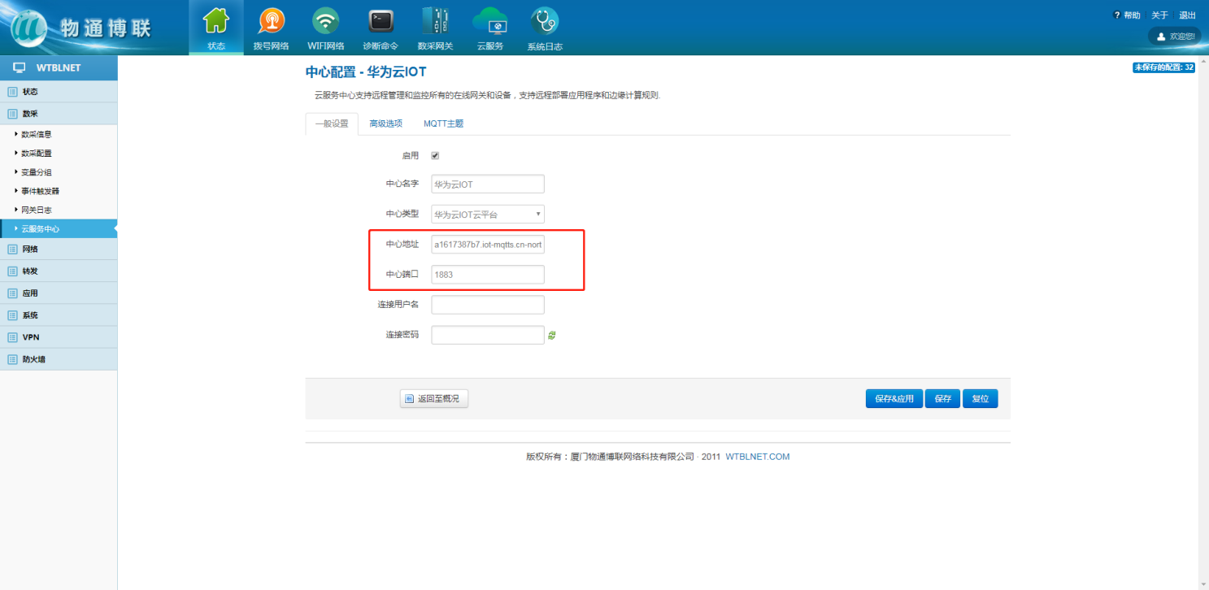Click the connection username (连接用户名) input field

[x=488, y=305]
